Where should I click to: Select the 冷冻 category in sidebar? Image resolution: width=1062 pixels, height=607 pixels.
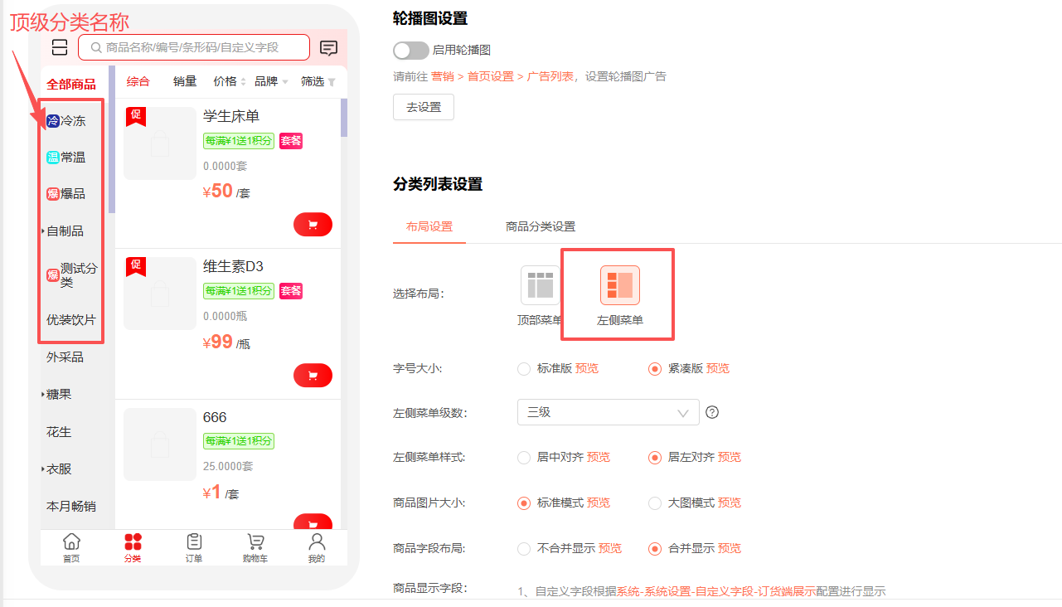click(x=66, y=121)
